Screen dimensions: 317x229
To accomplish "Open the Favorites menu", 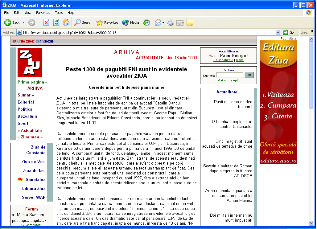I will 43,13.
